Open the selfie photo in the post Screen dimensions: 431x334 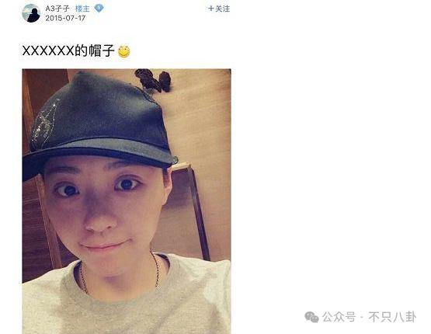(127, 201)
